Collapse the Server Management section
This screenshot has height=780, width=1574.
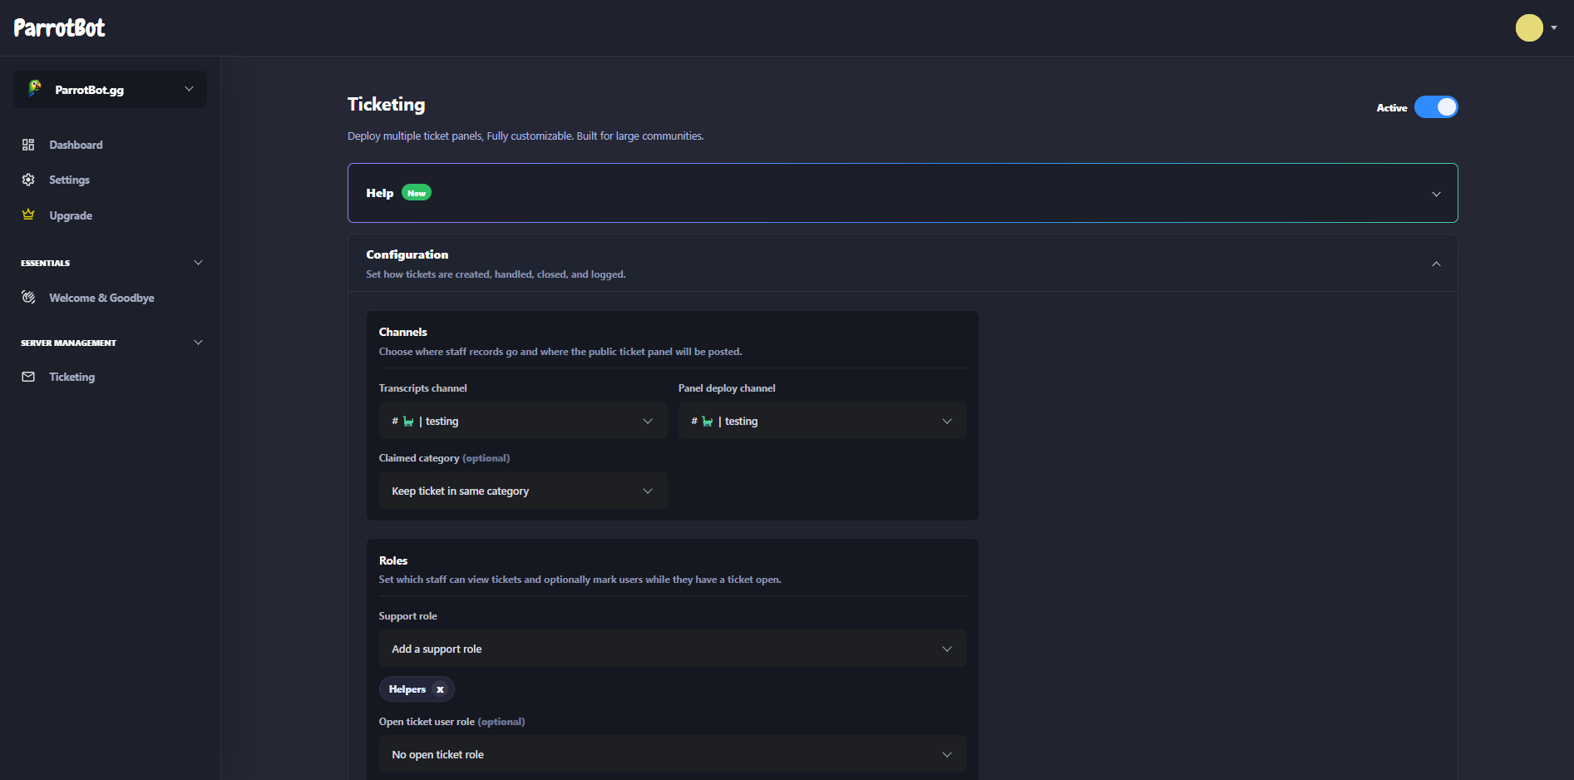tap(198, 343)
